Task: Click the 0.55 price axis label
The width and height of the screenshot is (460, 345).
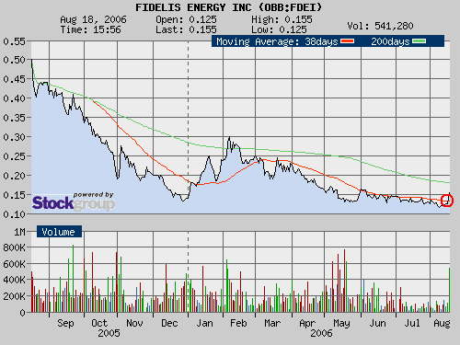Action: (x=14, y=41)
